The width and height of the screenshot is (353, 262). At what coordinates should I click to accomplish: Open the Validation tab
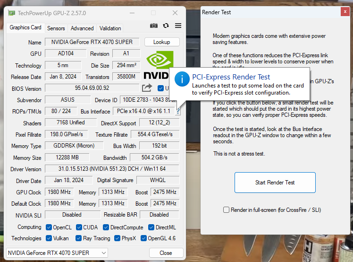click(x=110, y=28)
